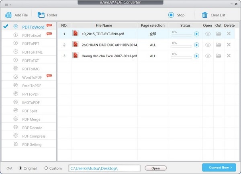Start converting Huong dan cho Excel play button

pyautogui.click(x=196, y=56)
